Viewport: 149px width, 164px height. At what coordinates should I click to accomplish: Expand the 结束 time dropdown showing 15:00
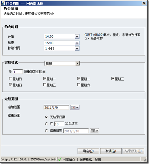77,43
